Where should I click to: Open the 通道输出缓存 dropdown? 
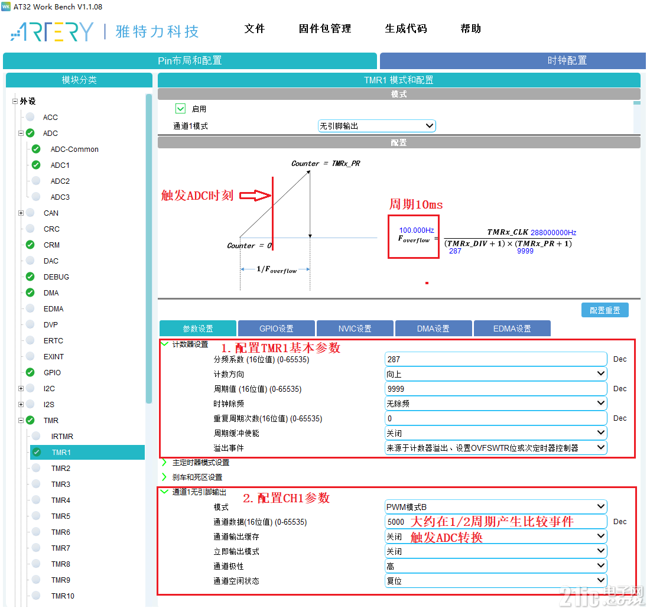point(496,537)
